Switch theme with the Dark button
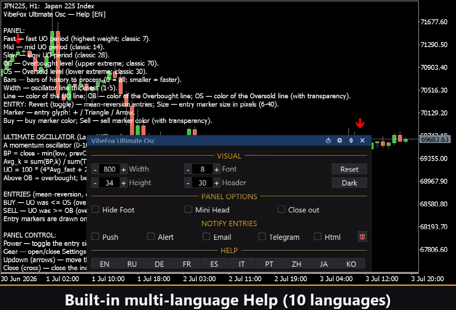The width and height of the screenshot is (456, 310). click(349, 183)
